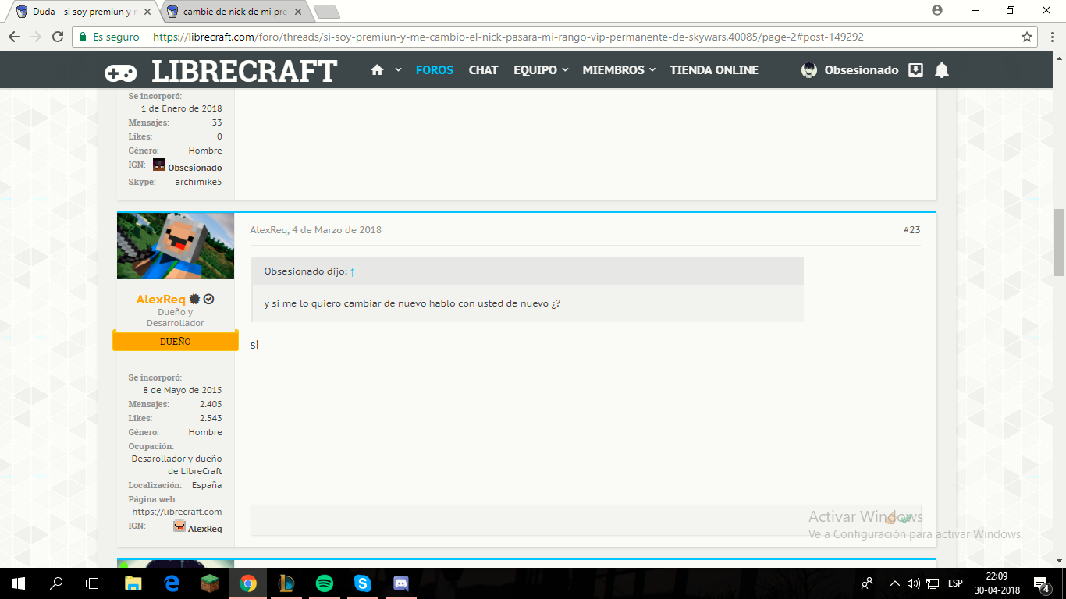Open the inbox icon in header

coord(916,70)
